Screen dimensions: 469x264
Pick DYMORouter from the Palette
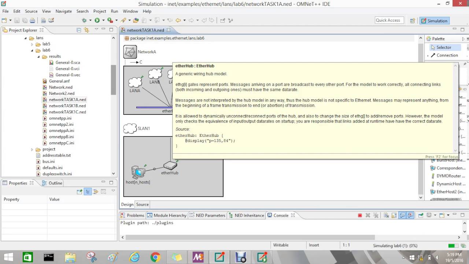[x=448, y=176]
